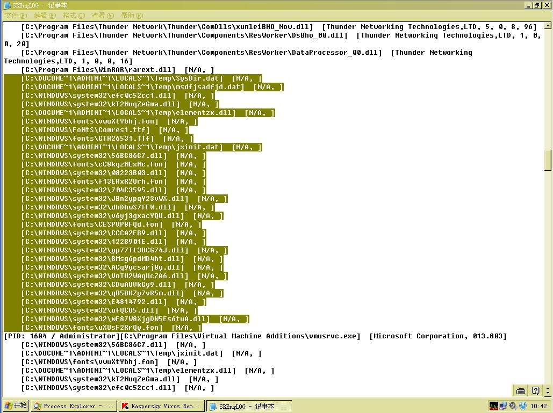Click the highlighted efc0c52cc1.dll line
This screenshot has height=413, width=553.
[x=118, y=96]
